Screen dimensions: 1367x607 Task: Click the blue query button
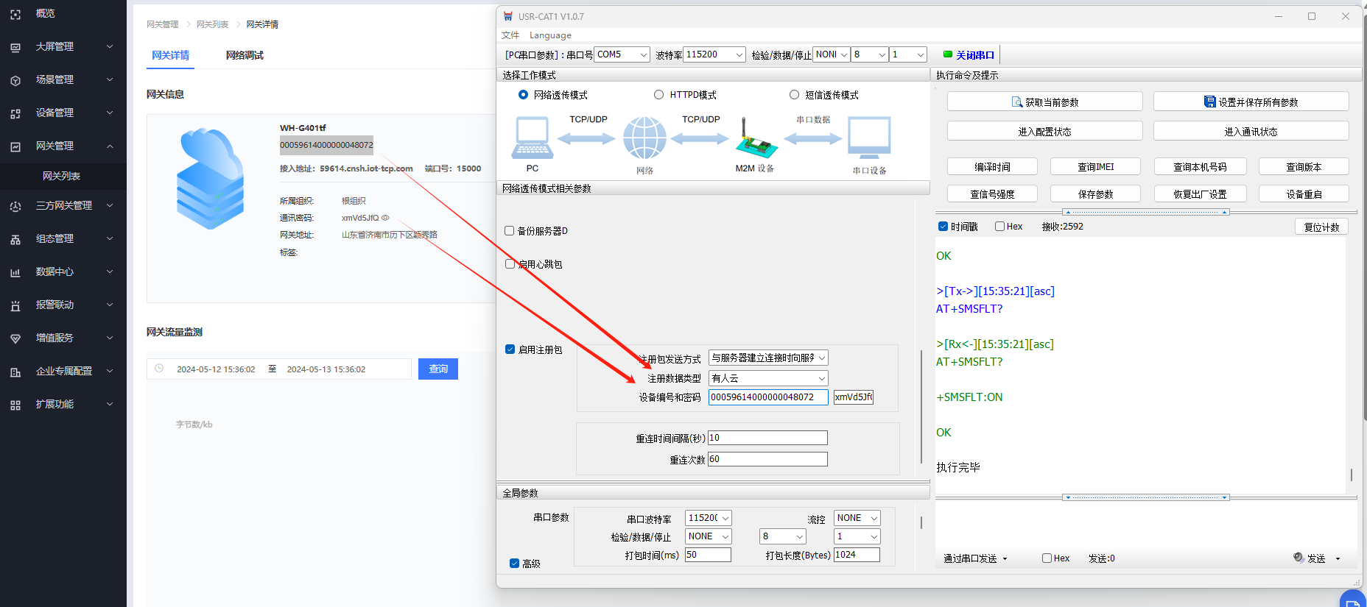[438, 369]
